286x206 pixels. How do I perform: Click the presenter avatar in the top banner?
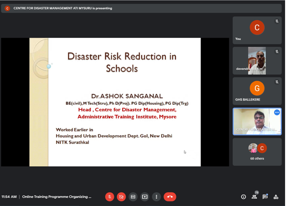pyautogui.click(x=7, y=8)
